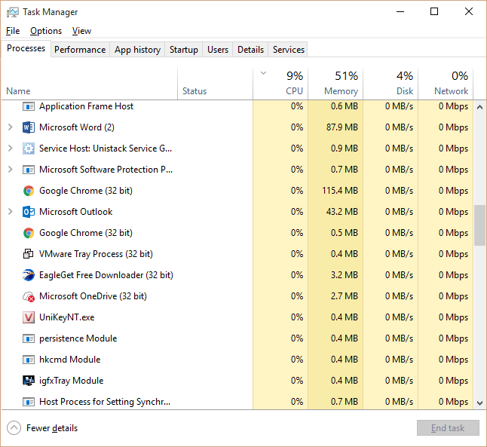Click the igfxTray Module icon
Image resolution: width=487 pixels, height=447 pixels.
click(29, 381)
